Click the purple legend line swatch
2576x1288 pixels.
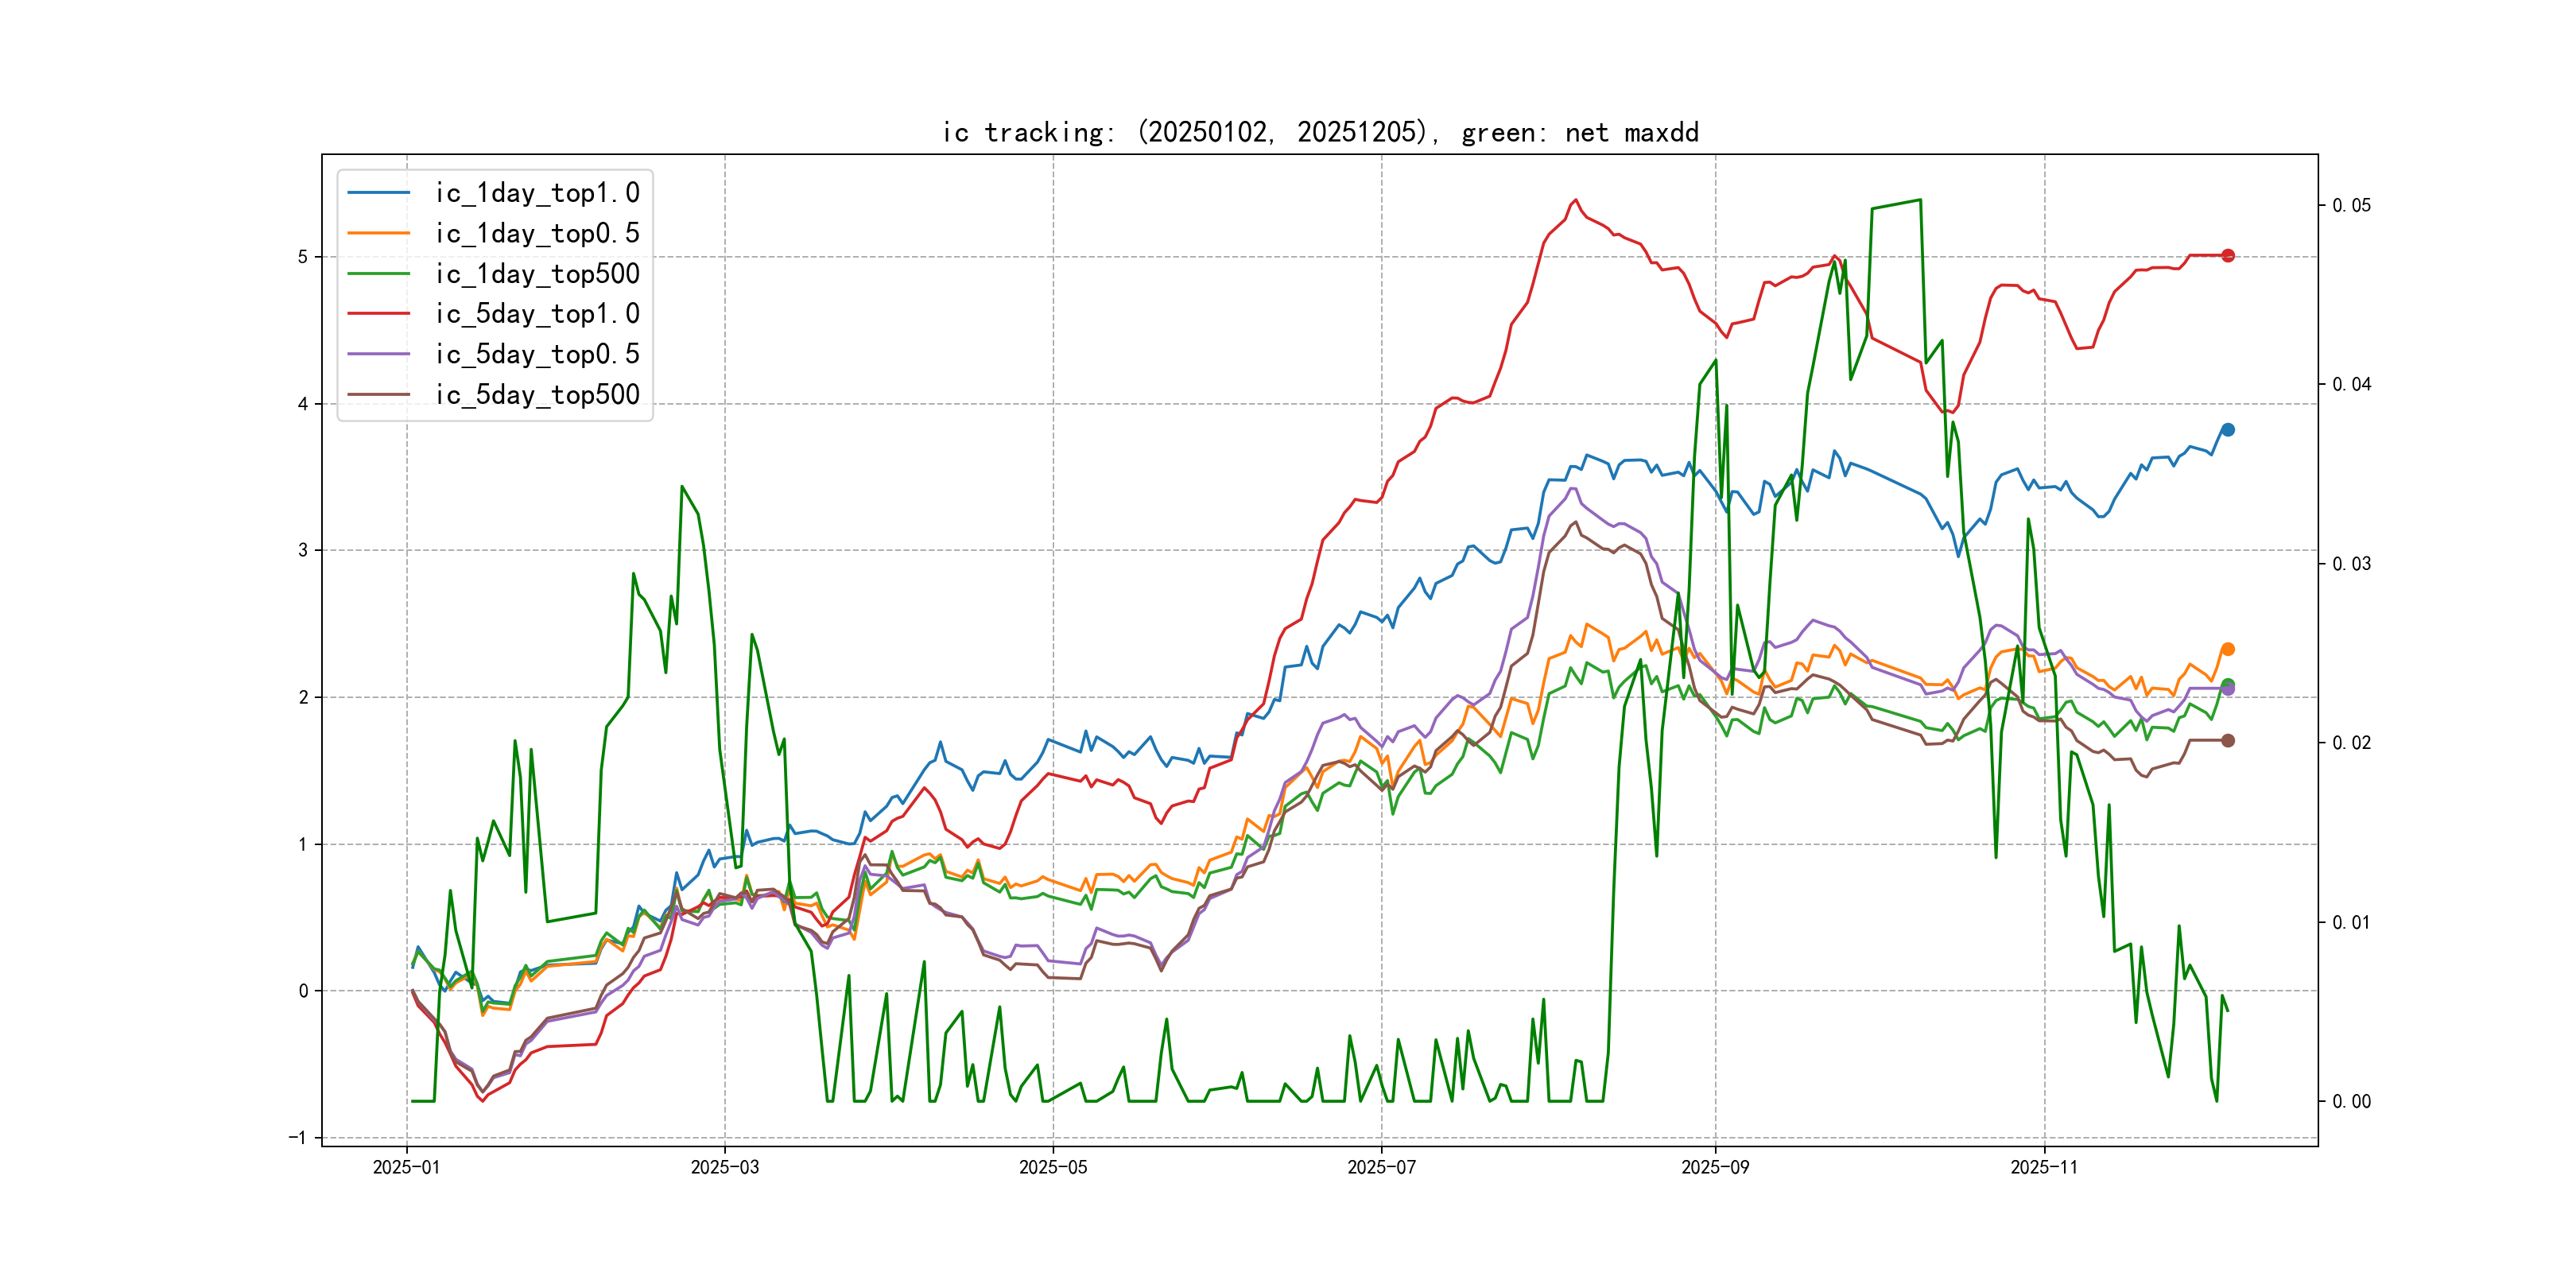(379, 354)
